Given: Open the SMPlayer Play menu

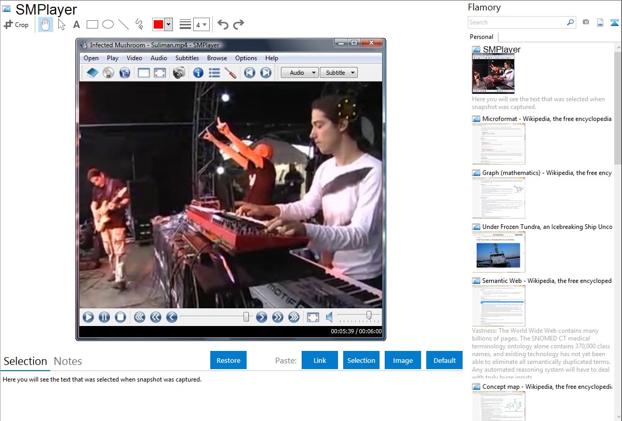Looking at the screenshot, I should tap(113, 58).
